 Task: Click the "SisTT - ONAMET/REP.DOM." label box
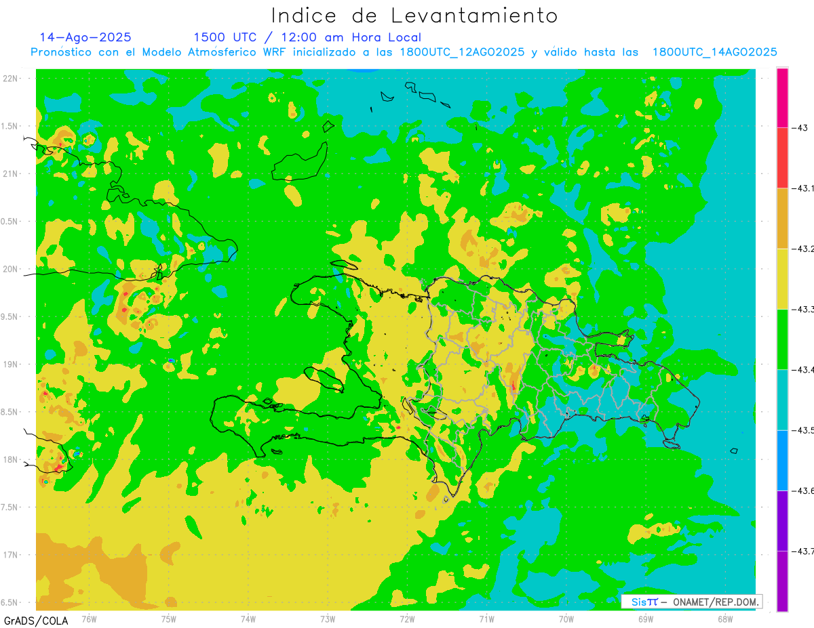click(692, 602)
